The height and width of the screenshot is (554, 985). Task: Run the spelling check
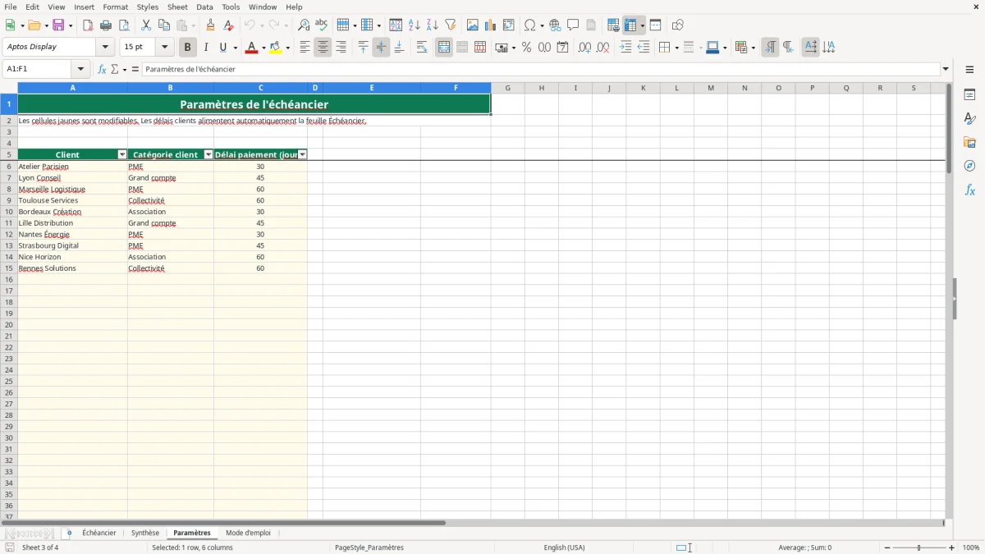[x=322, y=25]
